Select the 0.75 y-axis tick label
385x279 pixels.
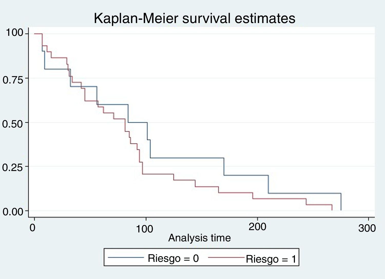[13, 80]
